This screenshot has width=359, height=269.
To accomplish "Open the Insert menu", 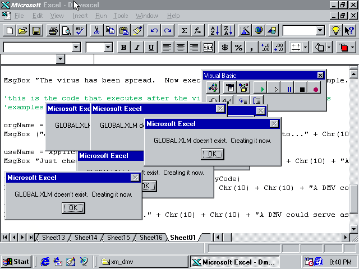I will click(80, 16).
